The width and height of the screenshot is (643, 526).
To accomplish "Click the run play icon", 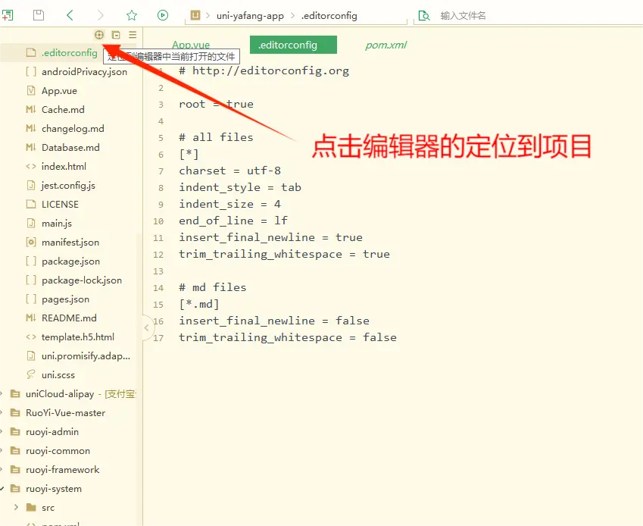I will pyautogui.click(x=163, y=15).
